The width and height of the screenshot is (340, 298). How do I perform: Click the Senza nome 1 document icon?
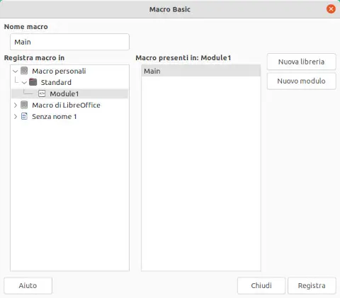24,116
